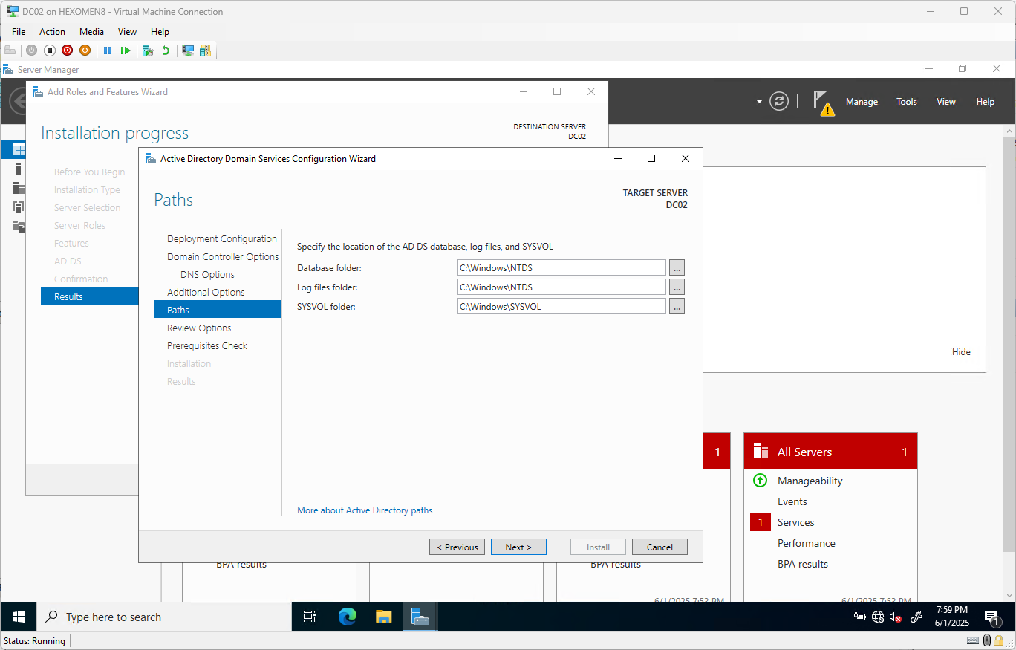The width and height of the screenshot is (1016, 650).
Task: Open Server Manager's Help menu
Action: [x=985, y=102]
